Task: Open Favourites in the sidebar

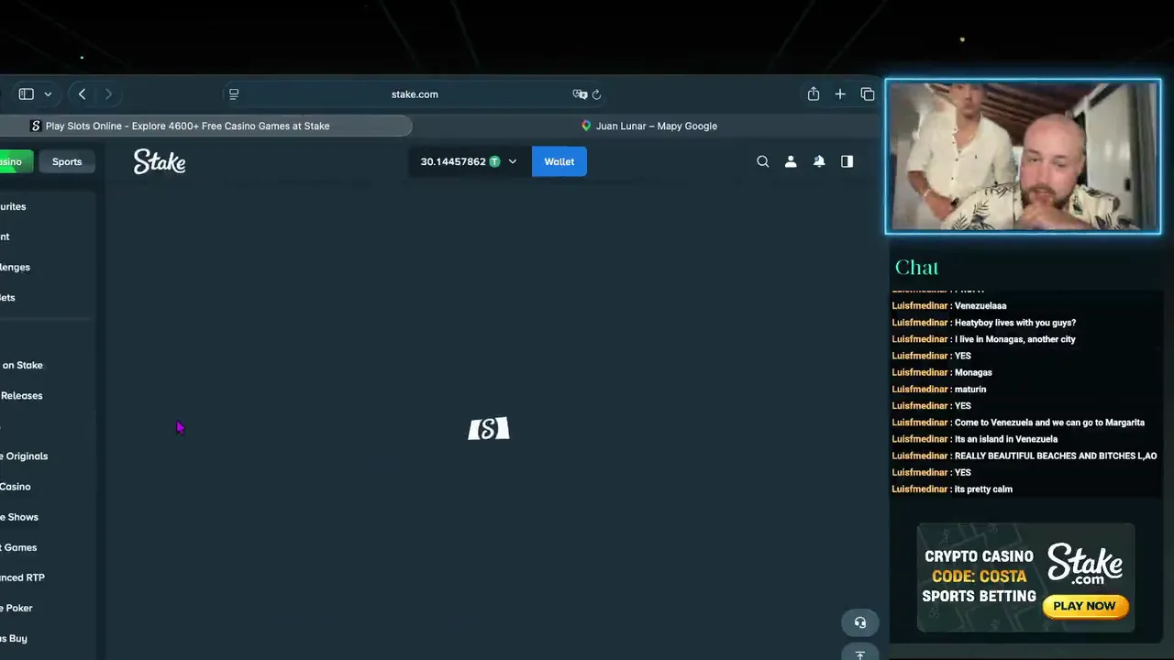Action: [13, 206]
